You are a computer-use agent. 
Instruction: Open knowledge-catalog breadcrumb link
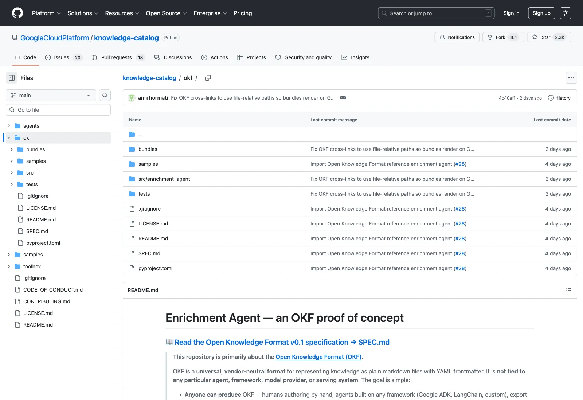[x=149, y=78]
